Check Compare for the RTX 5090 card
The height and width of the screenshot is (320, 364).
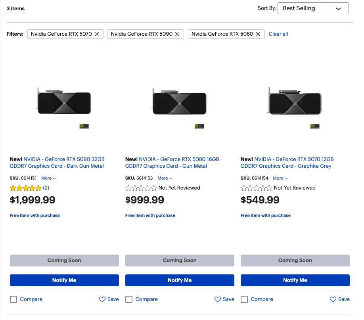13,299
